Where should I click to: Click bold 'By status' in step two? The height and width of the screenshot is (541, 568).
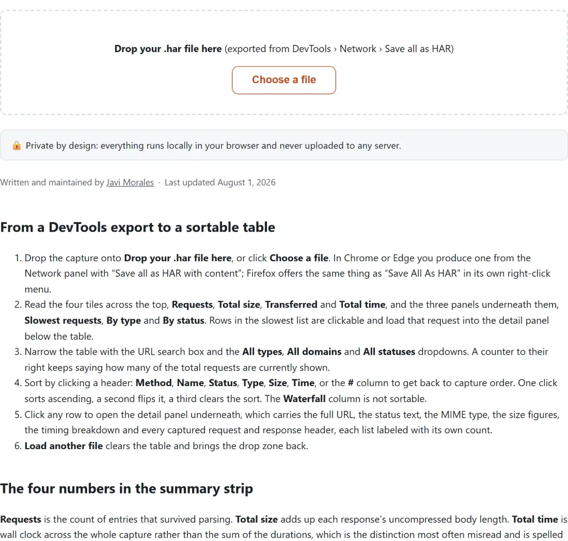[x=183, y=321]
